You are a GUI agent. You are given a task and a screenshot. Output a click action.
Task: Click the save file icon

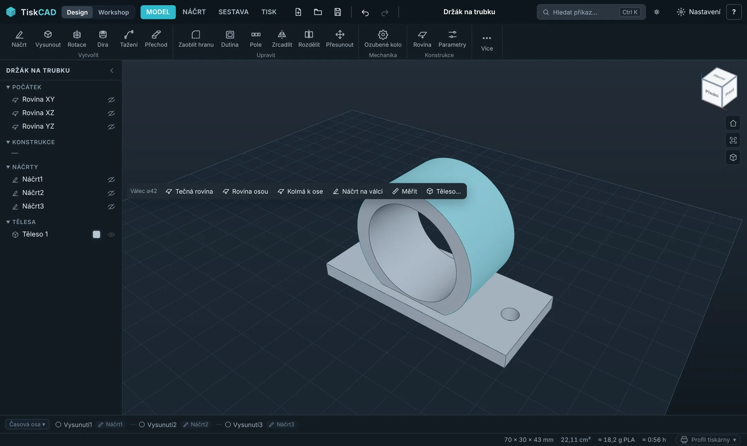tap(338, 12)
